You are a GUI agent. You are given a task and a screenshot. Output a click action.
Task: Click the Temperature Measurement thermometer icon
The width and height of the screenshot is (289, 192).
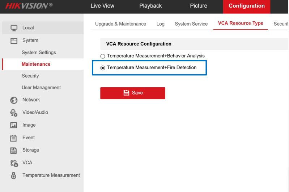[14, 176]
